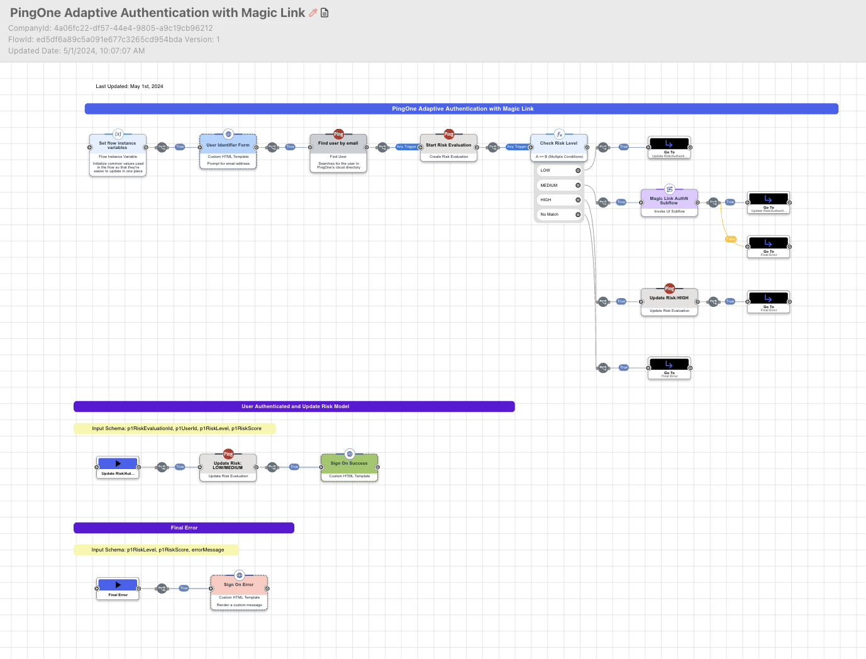
Task: Click the Ping icon on Update Risk:HIGH node
Action: 669,289
